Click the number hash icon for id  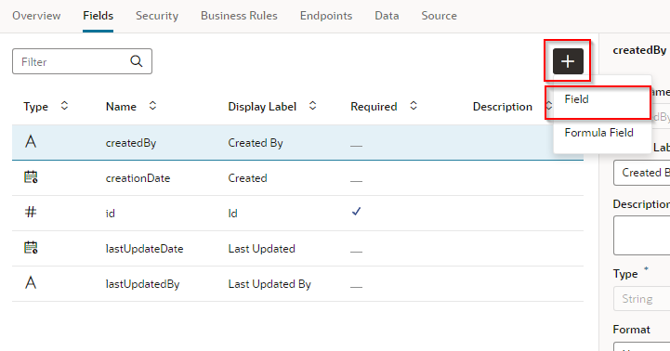[x=31, y=212]
